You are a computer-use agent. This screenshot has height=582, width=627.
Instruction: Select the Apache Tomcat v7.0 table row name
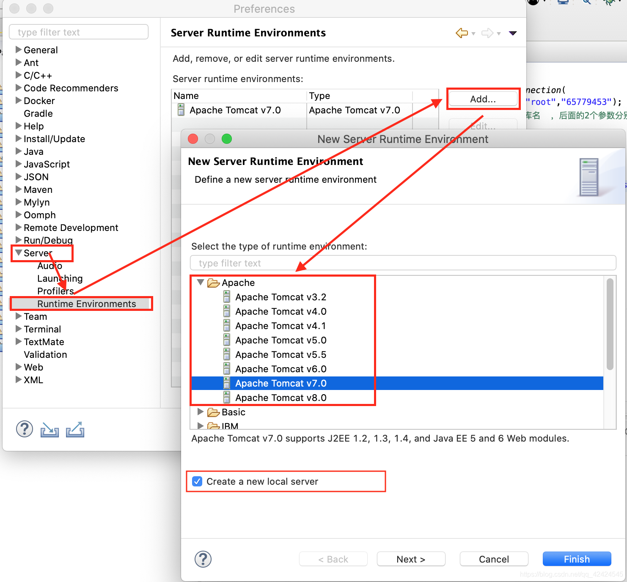(235, 110)
